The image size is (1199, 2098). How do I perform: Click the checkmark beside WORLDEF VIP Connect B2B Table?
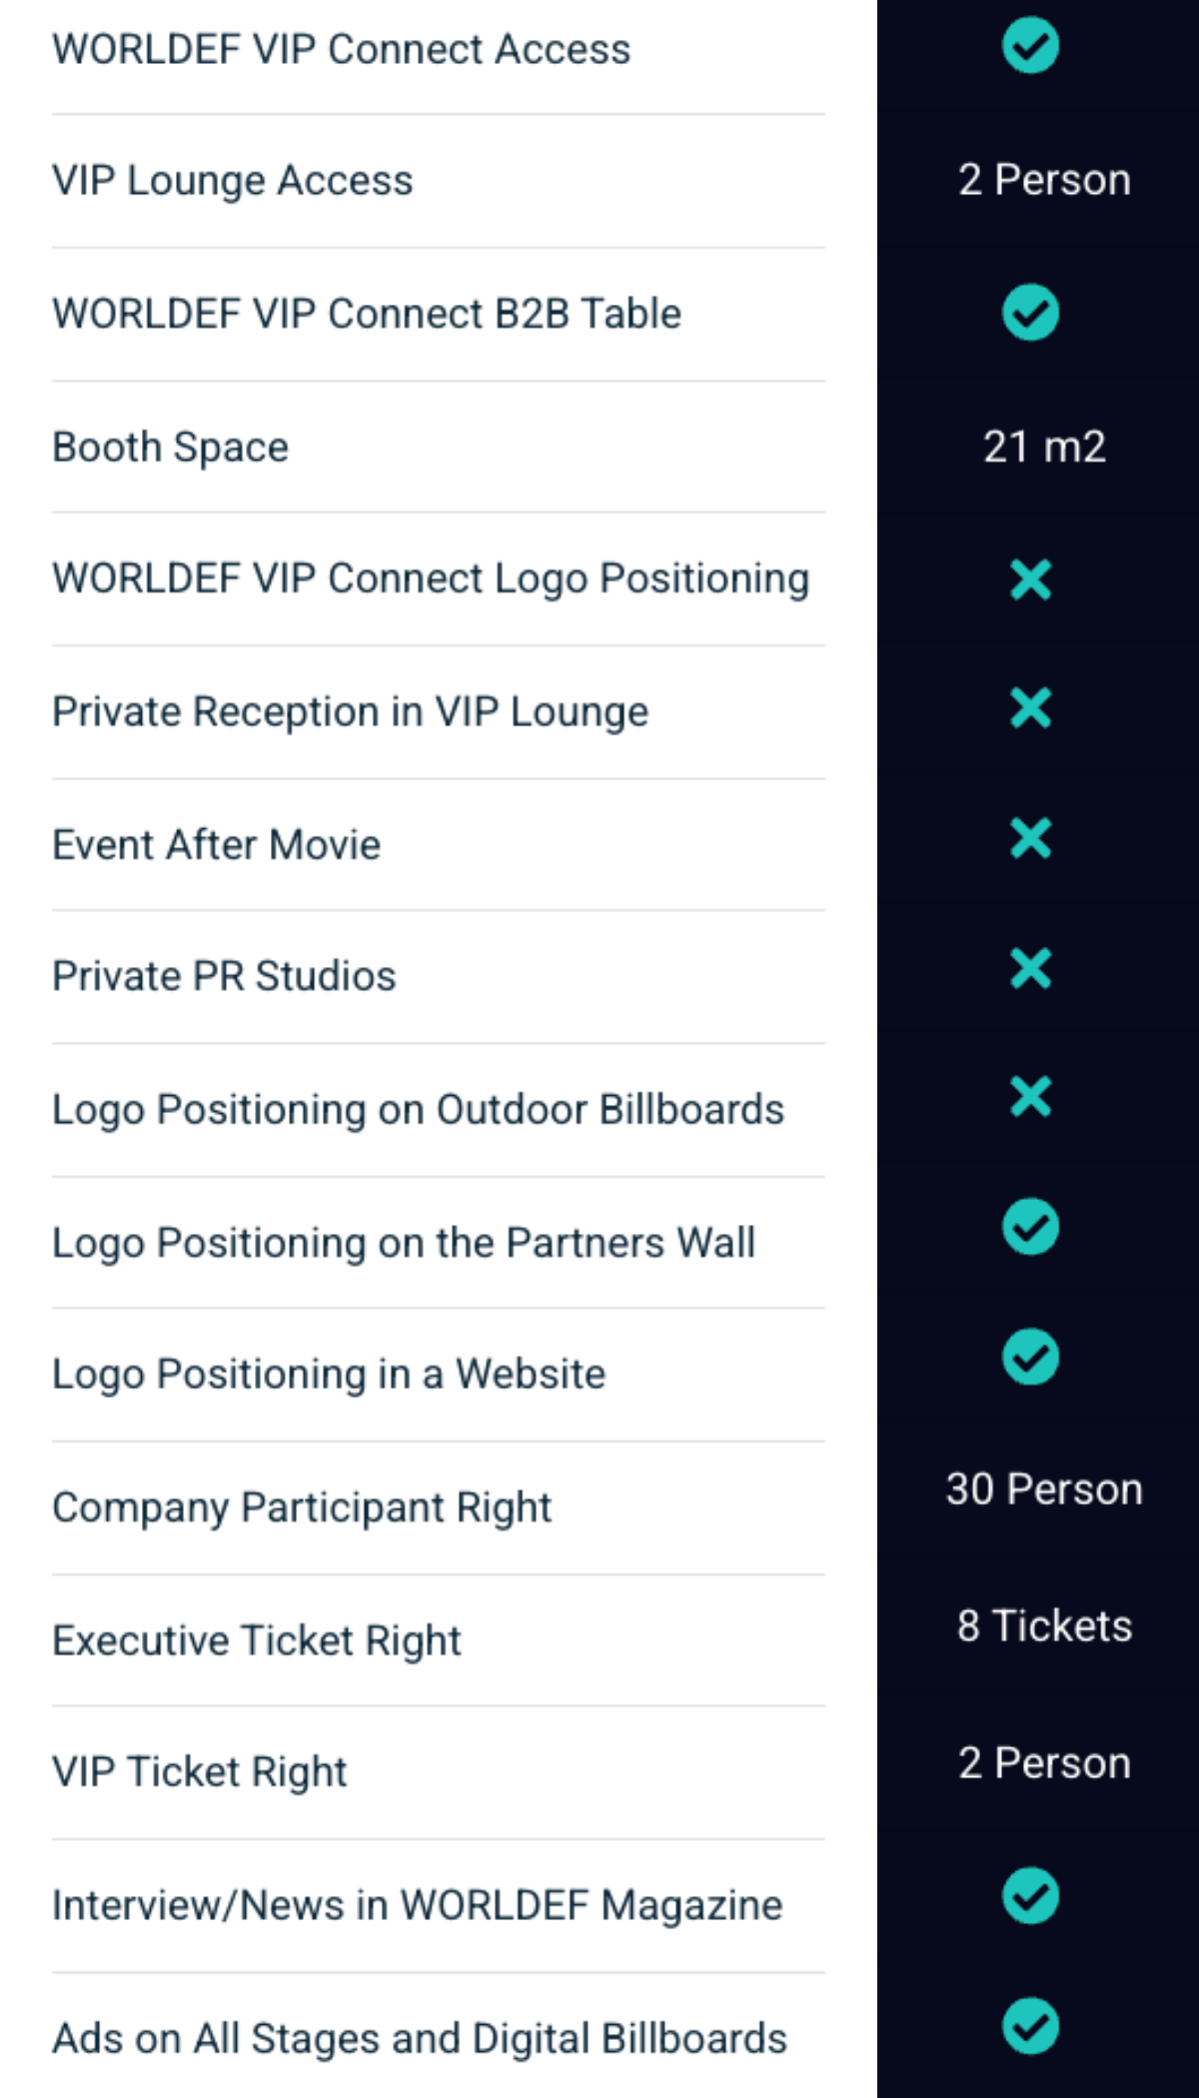[1030, 313]
